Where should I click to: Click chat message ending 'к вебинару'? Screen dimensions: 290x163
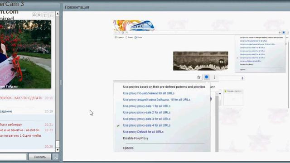(11, 125)
